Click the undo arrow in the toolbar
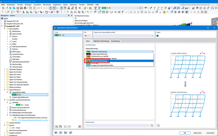This screenshot has height=136, width=218. point(39,8)
